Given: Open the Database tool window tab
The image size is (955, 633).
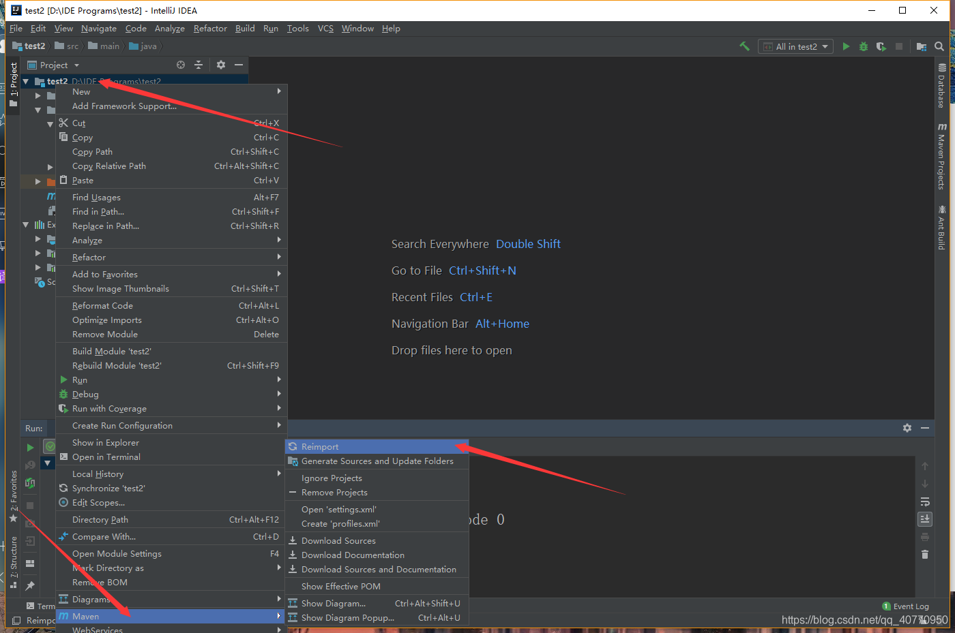Looking at the screenshot, I should [941, 86].
